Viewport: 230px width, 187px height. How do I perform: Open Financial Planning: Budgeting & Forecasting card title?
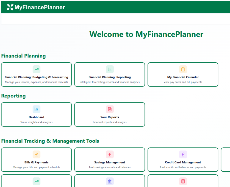(36, 77)
